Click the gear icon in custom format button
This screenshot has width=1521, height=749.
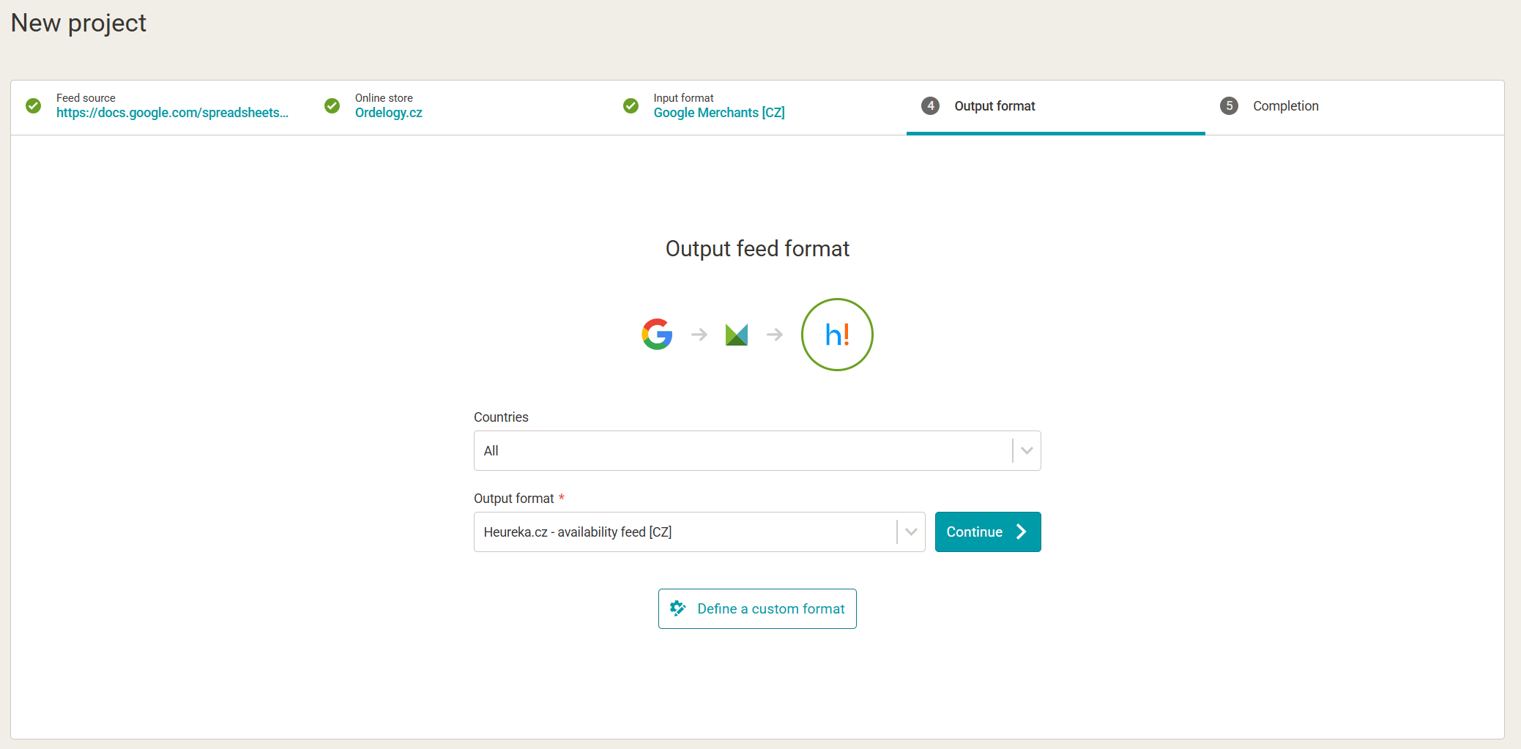click(678, 608)
